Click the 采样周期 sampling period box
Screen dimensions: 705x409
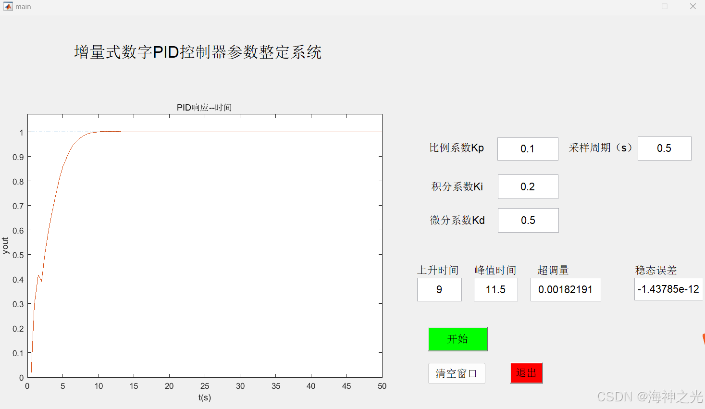664,149
